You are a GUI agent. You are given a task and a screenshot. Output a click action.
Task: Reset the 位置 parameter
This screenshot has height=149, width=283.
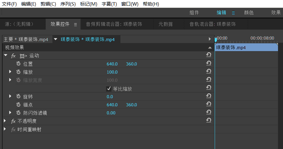(x=209, y=63)
